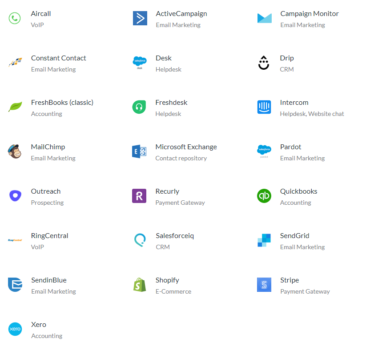370x346 pixels.
Task: Click 'Helpdesk' label under Freshdesk
Action: point(168,114)
